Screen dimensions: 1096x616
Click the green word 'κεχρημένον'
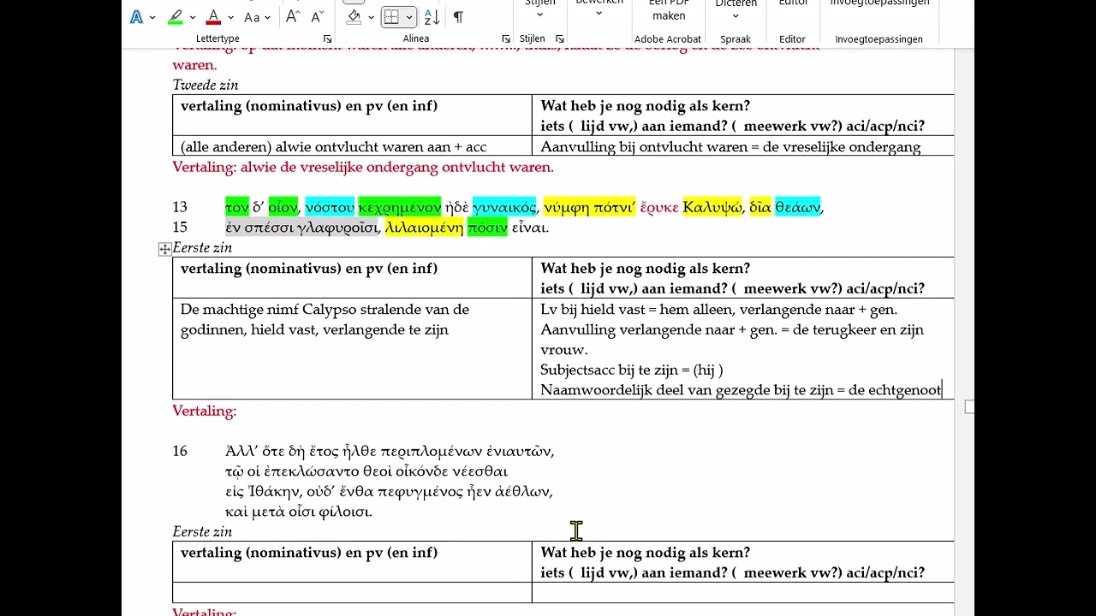pyautogui.click(x=400, y=207)
